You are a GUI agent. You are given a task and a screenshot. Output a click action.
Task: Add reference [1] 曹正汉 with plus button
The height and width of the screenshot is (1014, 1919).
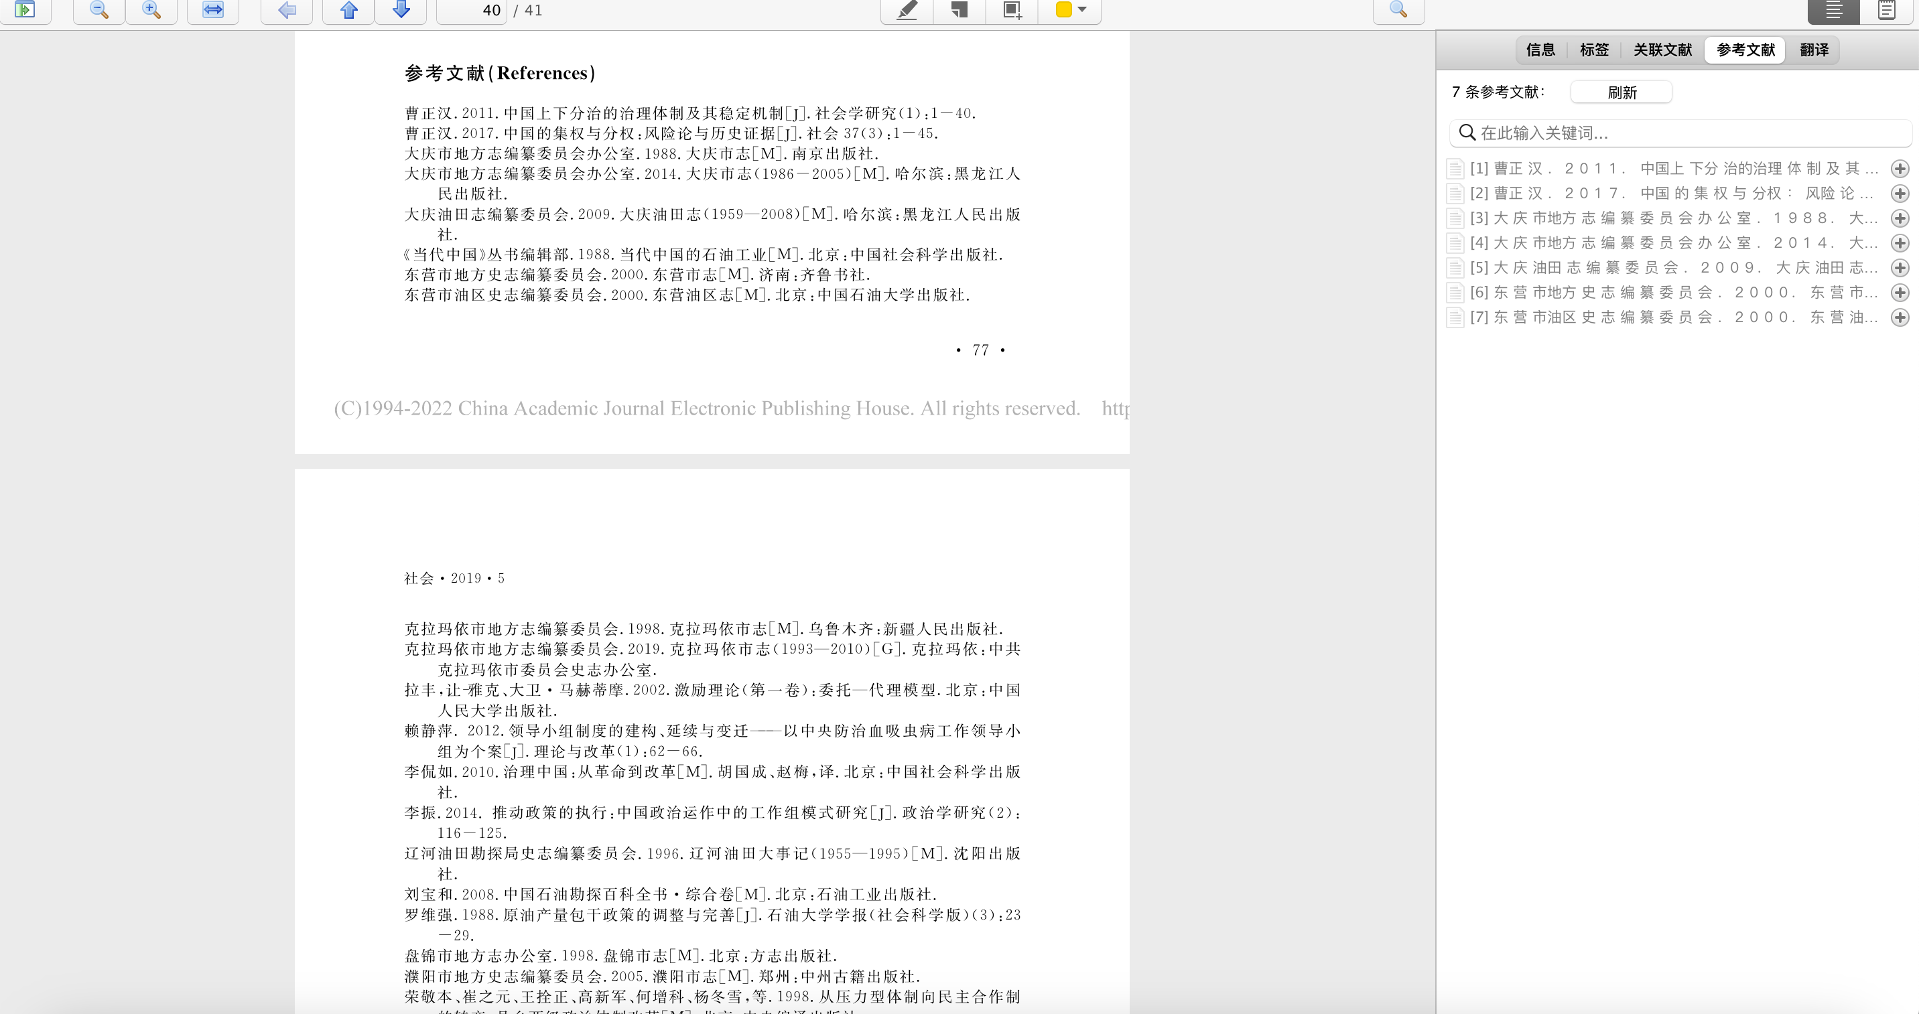pyautogui.click(x=1900, y=168)
